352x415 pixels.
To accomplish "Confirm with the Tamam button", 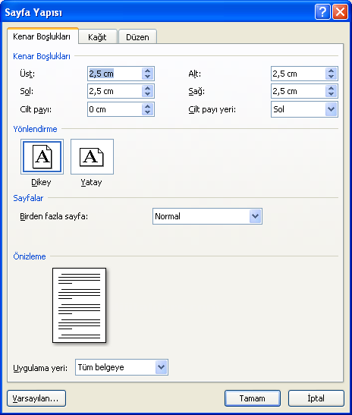I will click(x=252, y=398).
